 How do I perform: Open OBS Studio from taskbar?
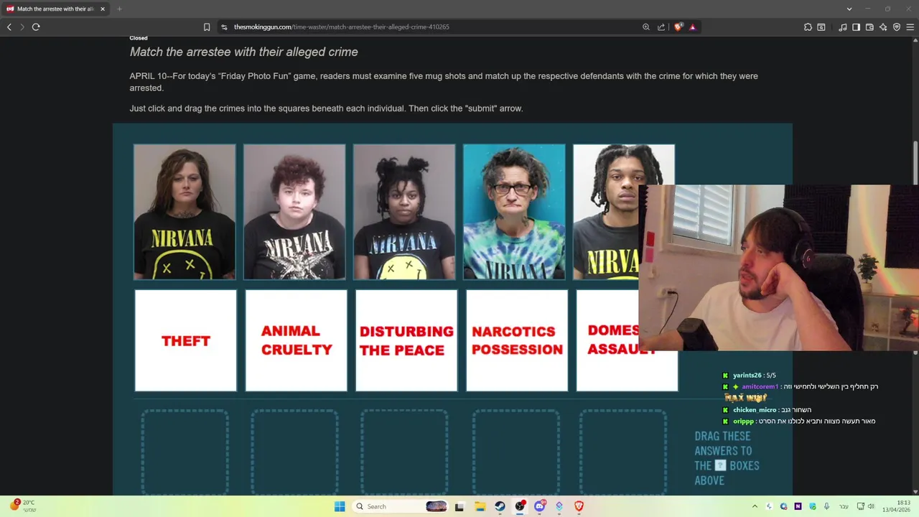(x=520, y=506)
